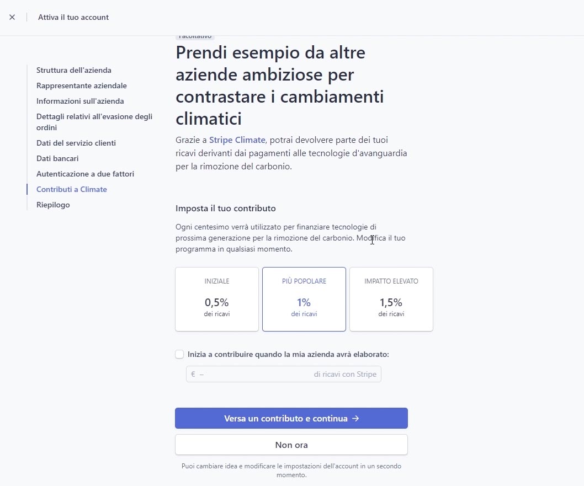This screenshot has height=486, width=584.
Task: Jump to the Riepilogo step
Action: [53, 205]
